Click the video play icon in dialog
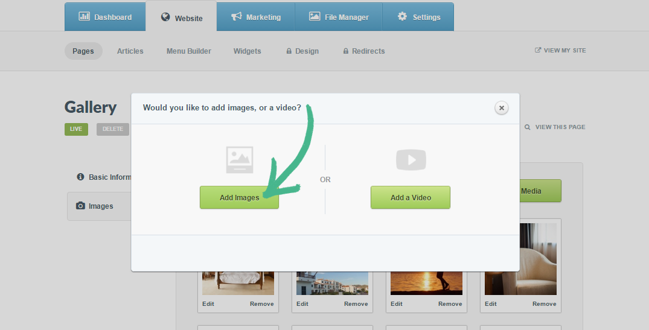 (x=411, y=160)
